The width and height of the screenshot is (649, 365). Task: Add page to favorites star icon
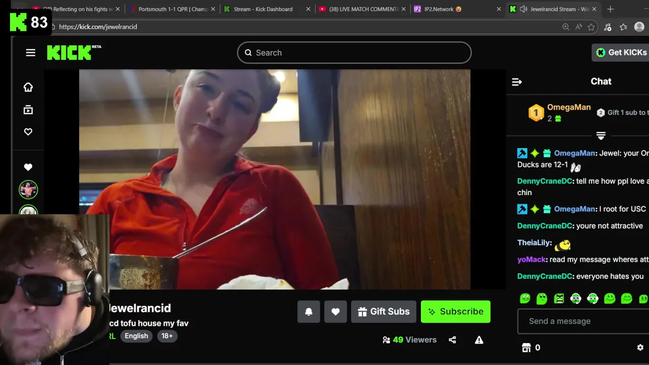click(591, 27)
